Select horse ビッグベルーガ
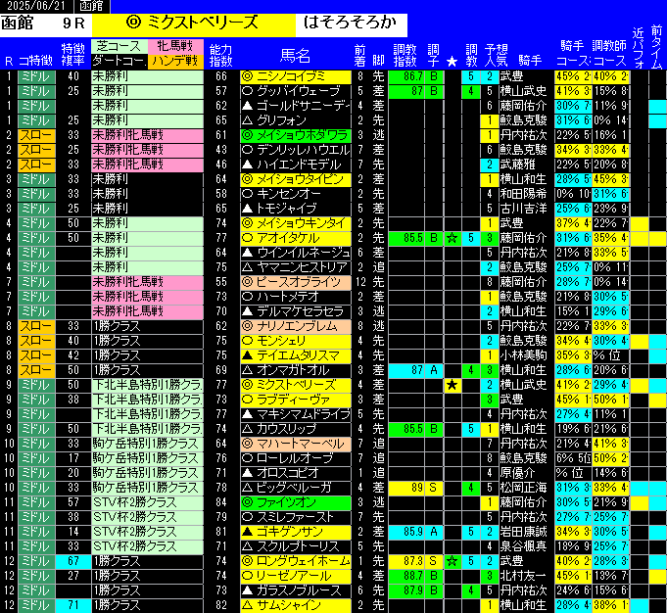The height and width of the screenshot is (613, 667). click(296, 488)
